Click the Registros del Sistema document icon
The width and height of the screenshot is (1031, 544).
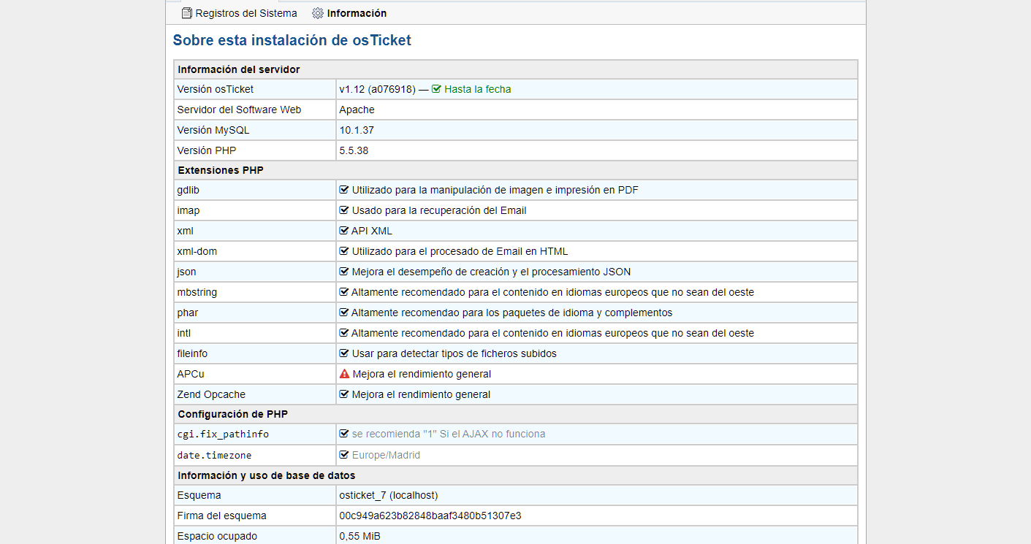tap(186, 13)
